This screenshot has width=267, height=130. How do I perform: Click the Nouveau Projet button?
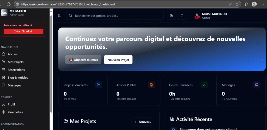(x=118, y=60)
